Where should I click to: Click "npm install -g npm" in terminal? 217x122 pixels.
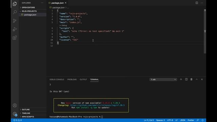(x=86, y=107)
